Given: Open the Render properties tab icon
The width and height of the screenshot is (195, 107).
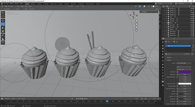Looking at the screenshot, I should (163, 46).
